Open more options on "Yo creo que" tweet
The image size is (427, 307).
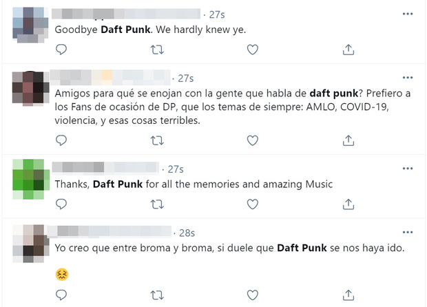coord(408,233)
